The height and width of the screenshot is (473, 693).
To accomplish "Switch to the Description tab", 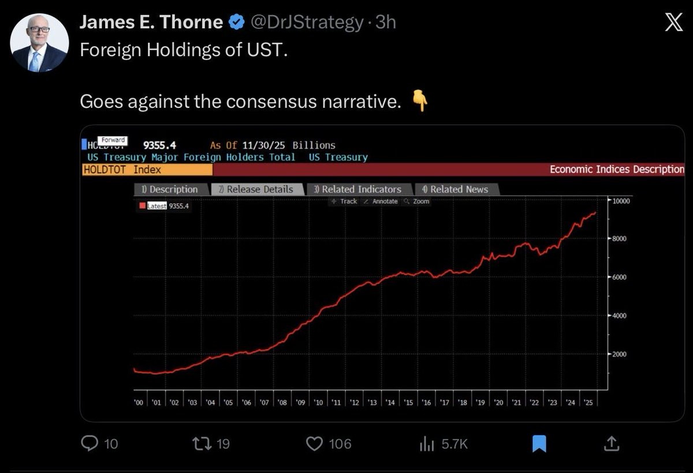I will pos(170,189).
